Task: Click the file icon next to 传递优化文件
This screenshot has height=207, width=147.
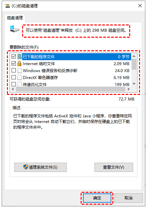Action: click(19, 84)
